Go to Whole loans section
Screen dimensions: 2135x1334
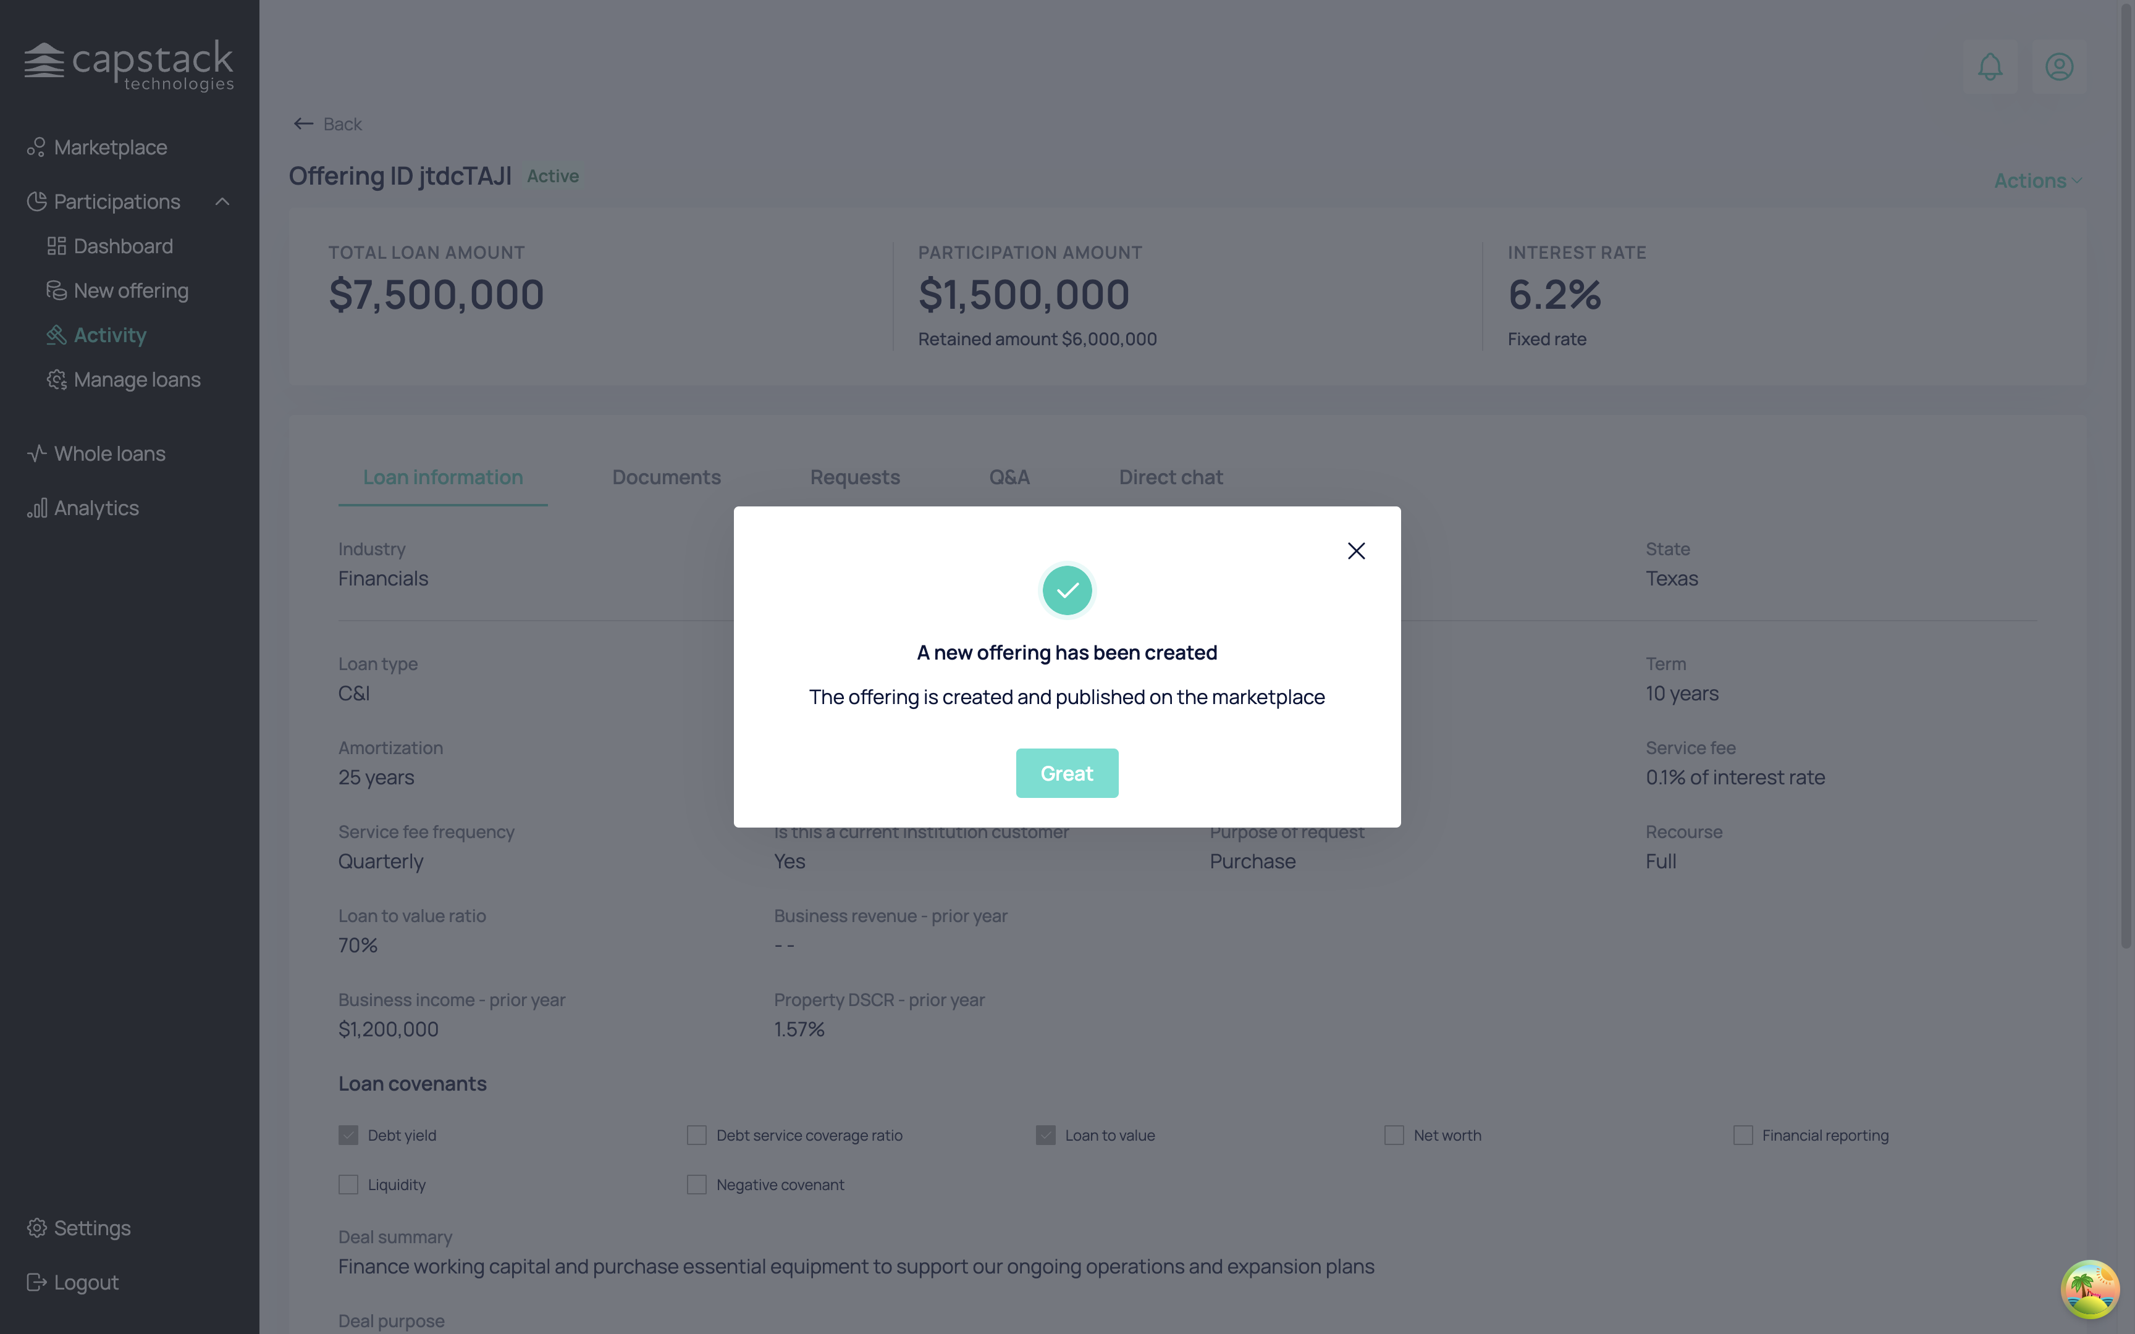point(109,453)
